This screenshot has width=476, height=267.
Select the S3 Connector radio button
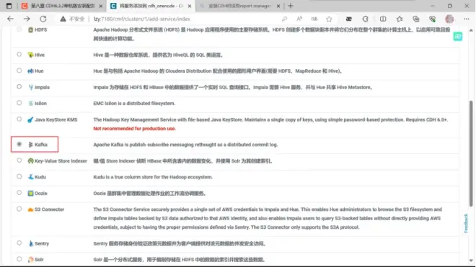coord(19,209)
